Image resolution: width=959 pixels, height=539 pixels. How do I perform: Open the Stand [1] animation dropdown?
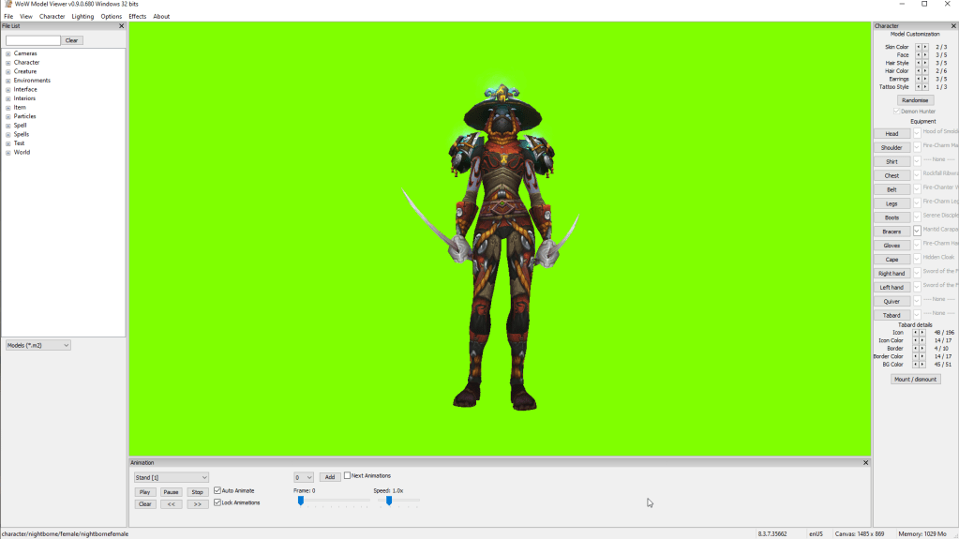click(171, 478)
